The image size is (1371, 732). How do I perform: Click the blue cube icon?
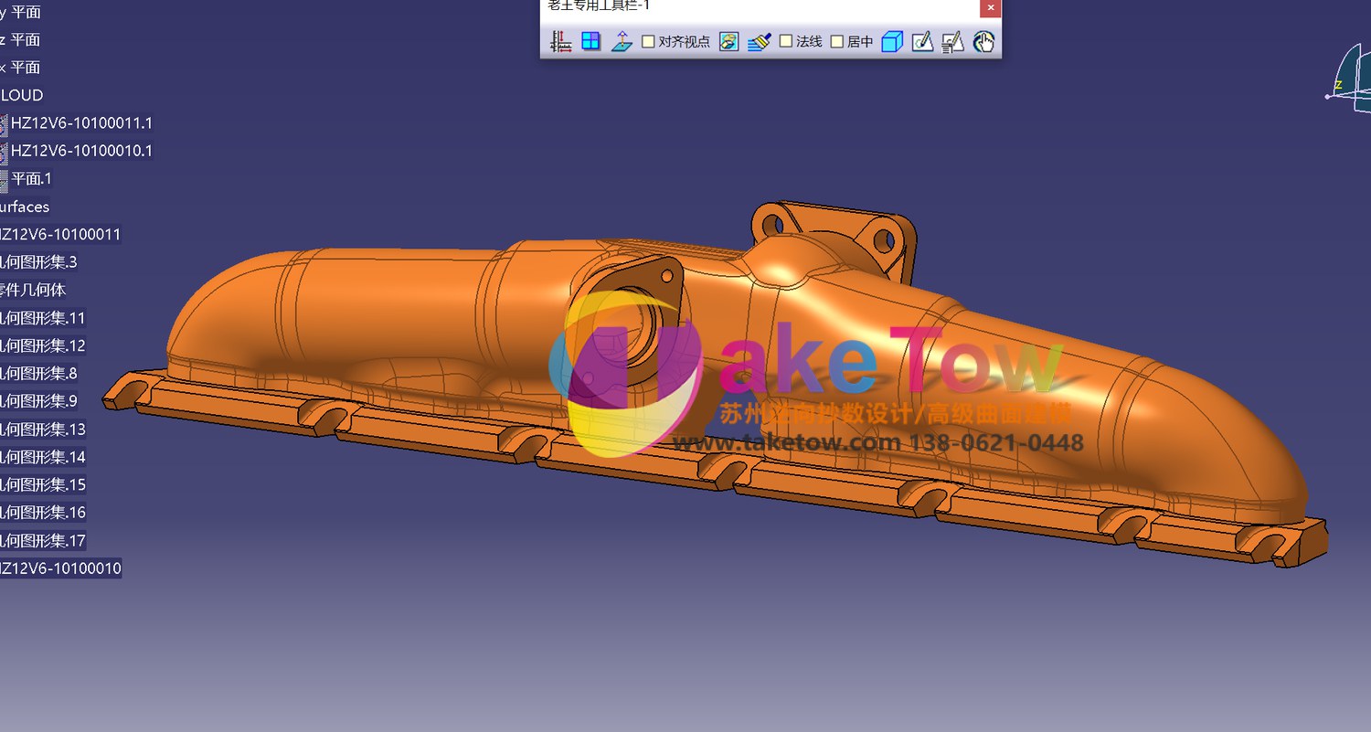[x=892, y=41]
